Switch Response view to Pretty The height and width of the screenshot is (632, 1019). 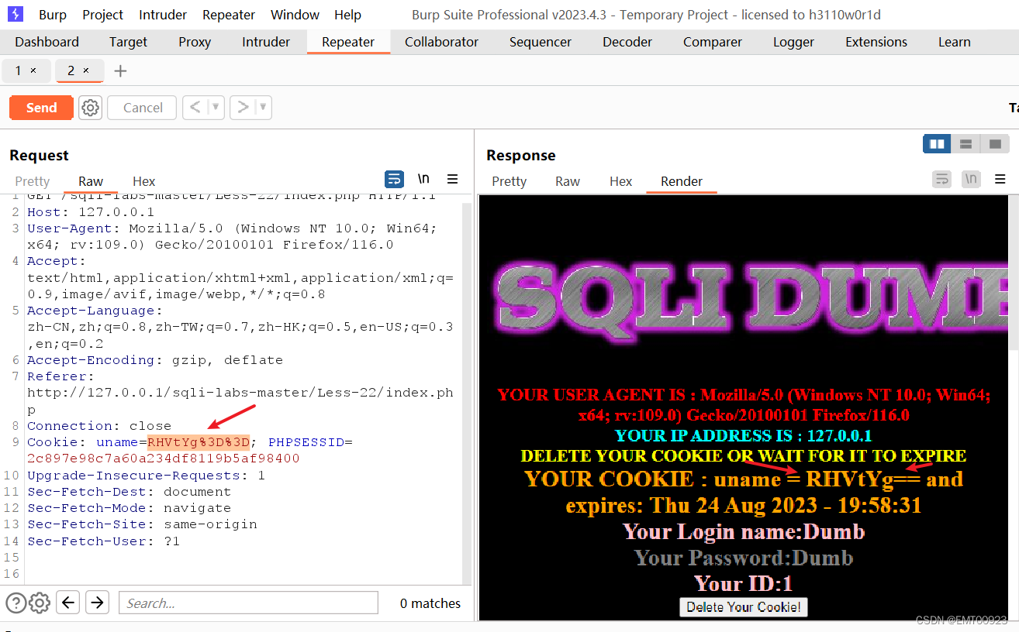pyautogui.click(x=509, y=181)
